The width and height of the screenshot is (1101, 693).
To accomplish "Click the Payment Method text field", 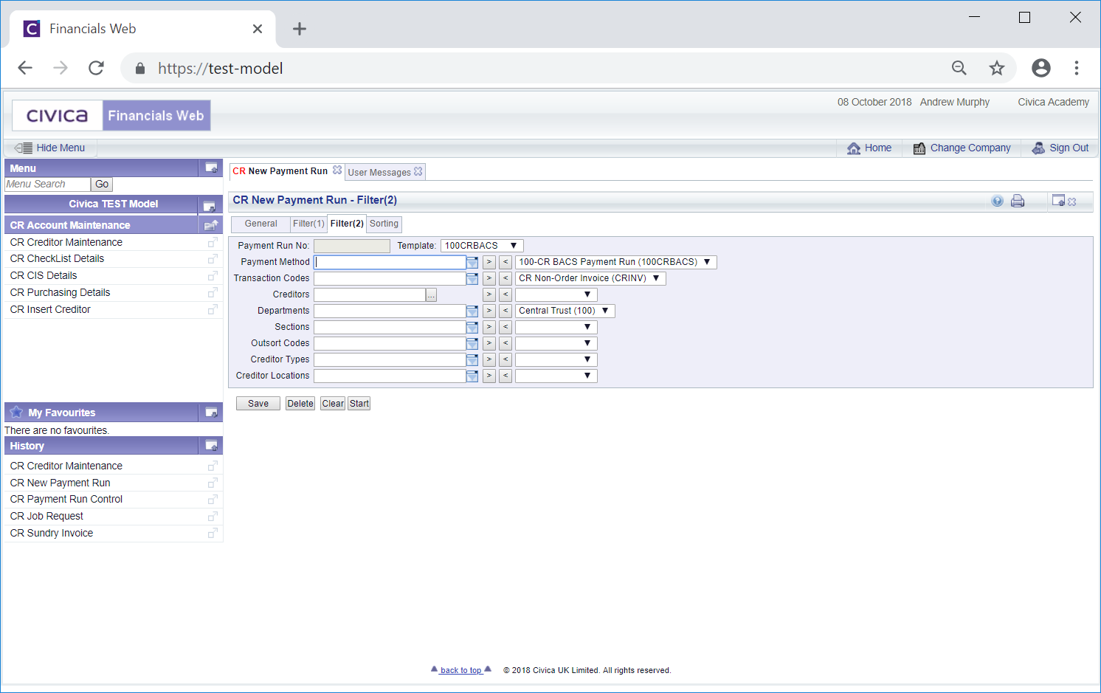I will [390, 262].
